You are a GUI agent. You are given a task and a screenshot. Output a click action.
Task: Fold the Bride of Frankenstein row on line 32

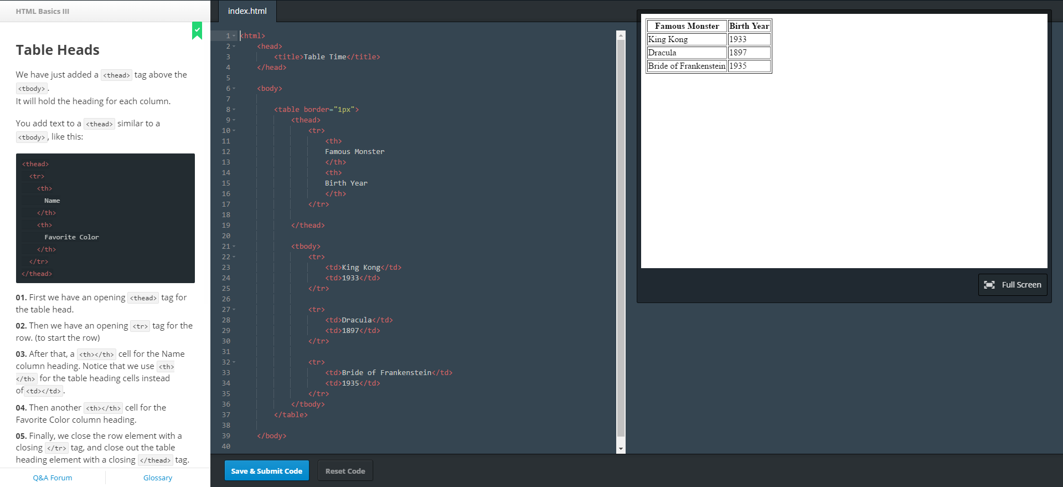[234, 362]
